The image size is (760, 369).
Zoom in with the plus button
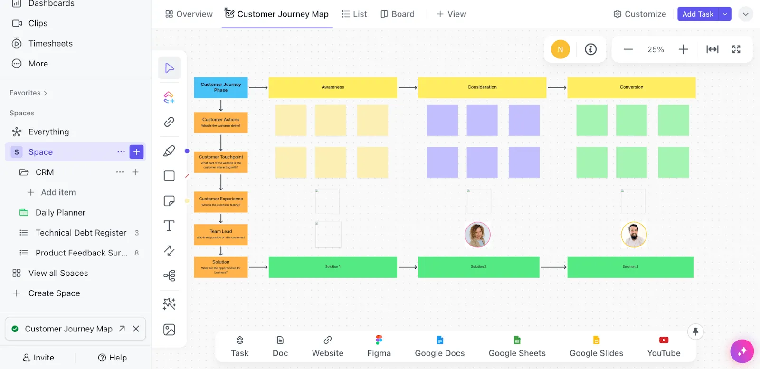click(683, 49)
